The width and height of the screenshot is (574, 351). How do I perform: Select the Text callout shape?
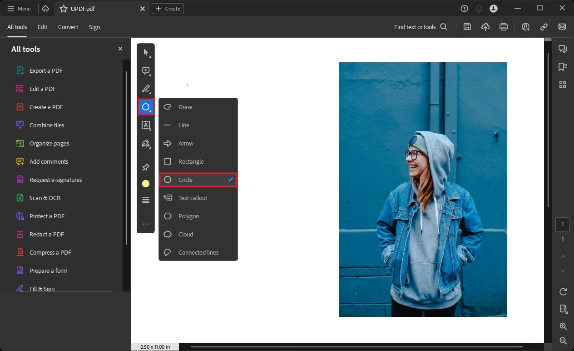193,198
